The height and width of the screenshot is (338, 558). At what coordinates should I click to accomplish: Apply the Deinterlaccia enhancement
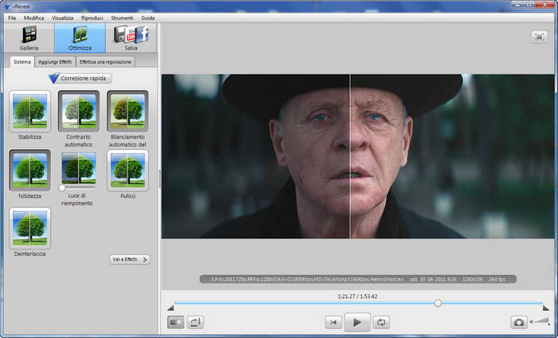pyautogui.click(x=30, y=229)
